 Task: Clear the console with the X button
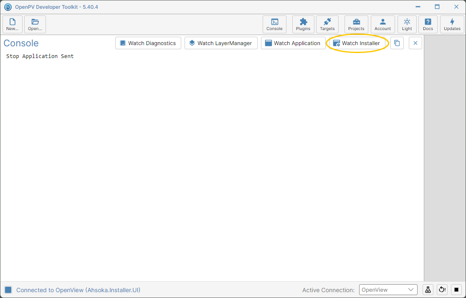(x=415, y=43)
